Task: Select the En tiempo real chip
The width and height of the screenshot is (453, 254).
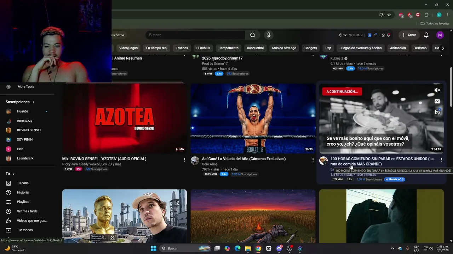Action: click(157, 48)
